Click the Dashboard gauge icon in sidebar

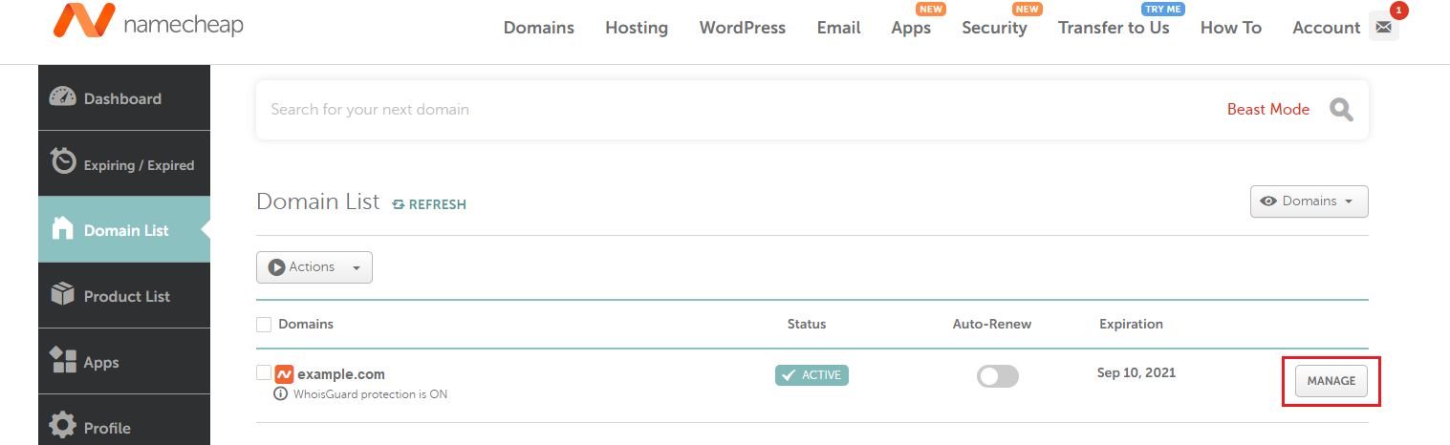pyautogui.click(x=62, y=98)
